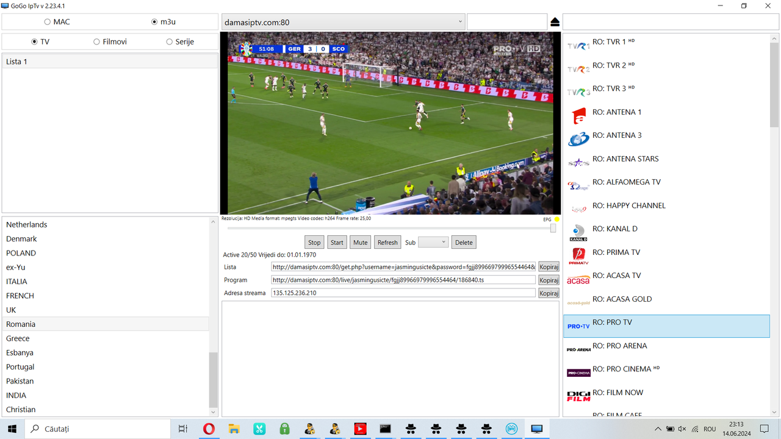
Task: Open the green padlock app in taskbar
Action: tap(284, 429)
